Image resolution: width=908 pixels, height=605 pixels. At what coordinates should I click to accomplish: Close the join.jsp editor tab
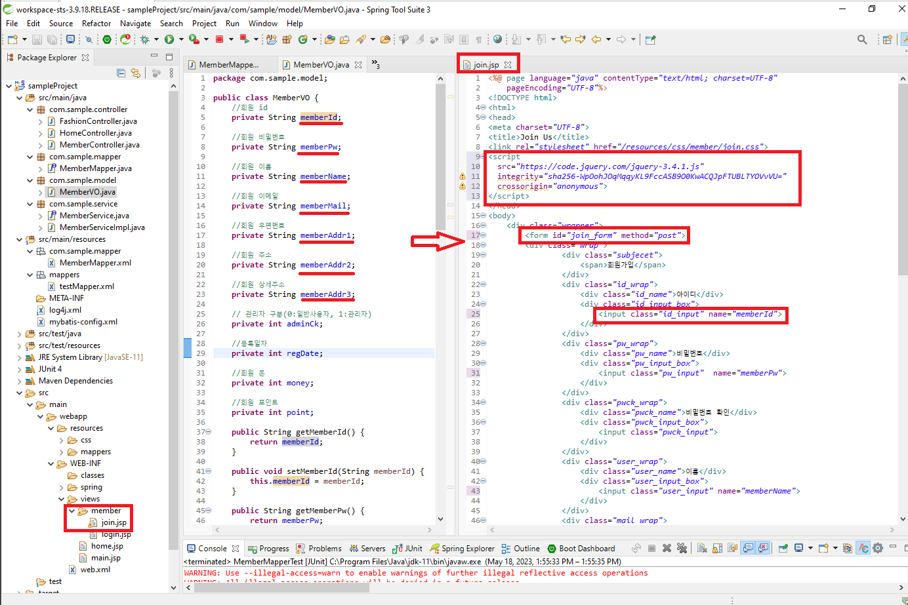click(x=508, y=64)
